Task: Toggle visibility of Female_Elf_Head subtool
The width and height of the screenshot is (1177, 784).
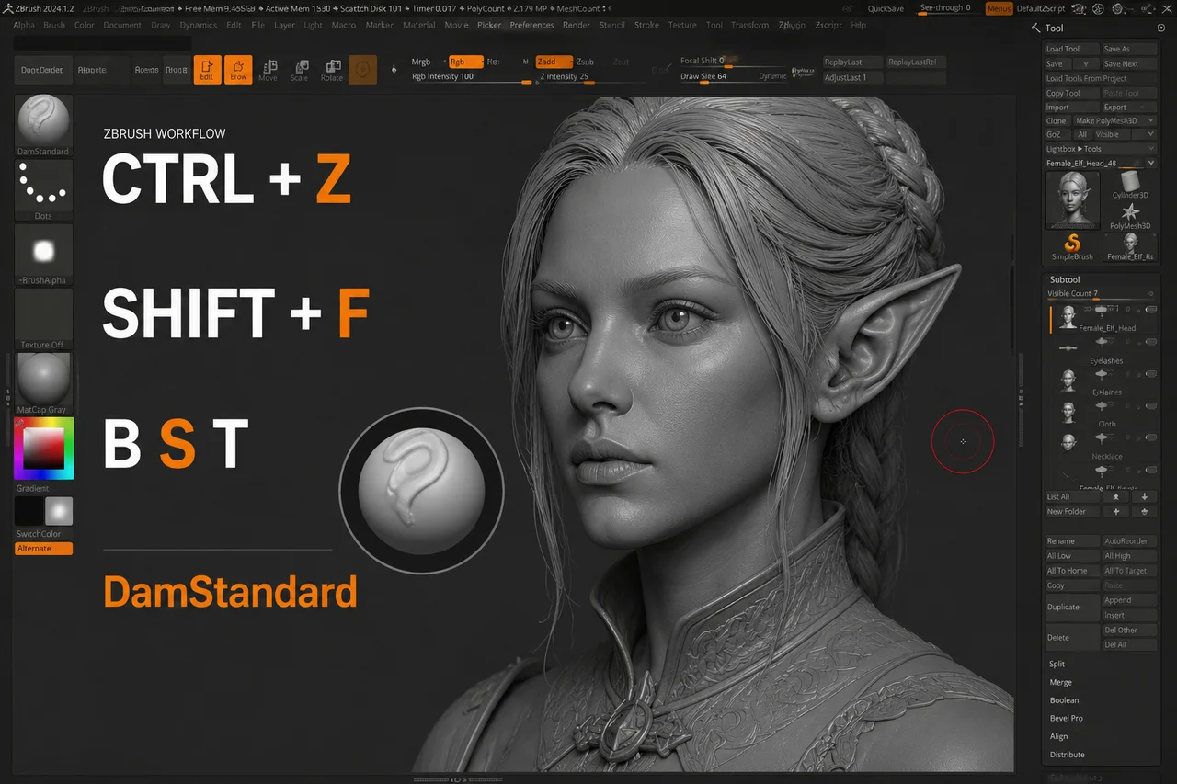Action: (1150, 312)
